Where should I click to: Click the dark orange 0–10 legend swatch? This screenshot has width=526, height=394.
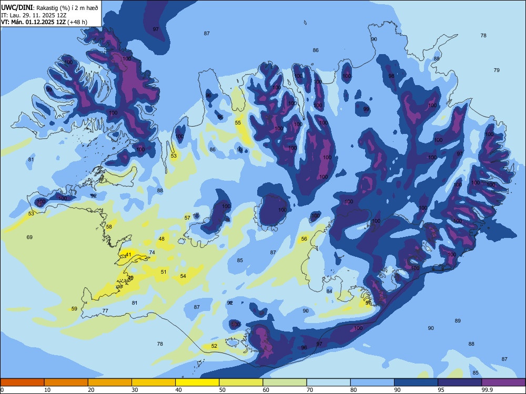coord(22,382)
